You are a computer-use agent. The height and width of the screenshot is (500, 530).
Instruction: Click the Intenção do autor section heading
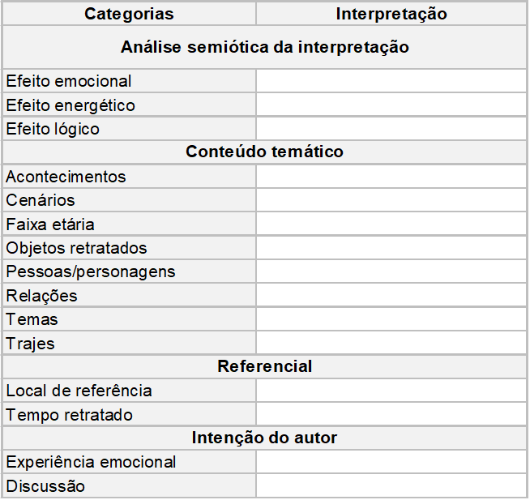coord(264,438)
